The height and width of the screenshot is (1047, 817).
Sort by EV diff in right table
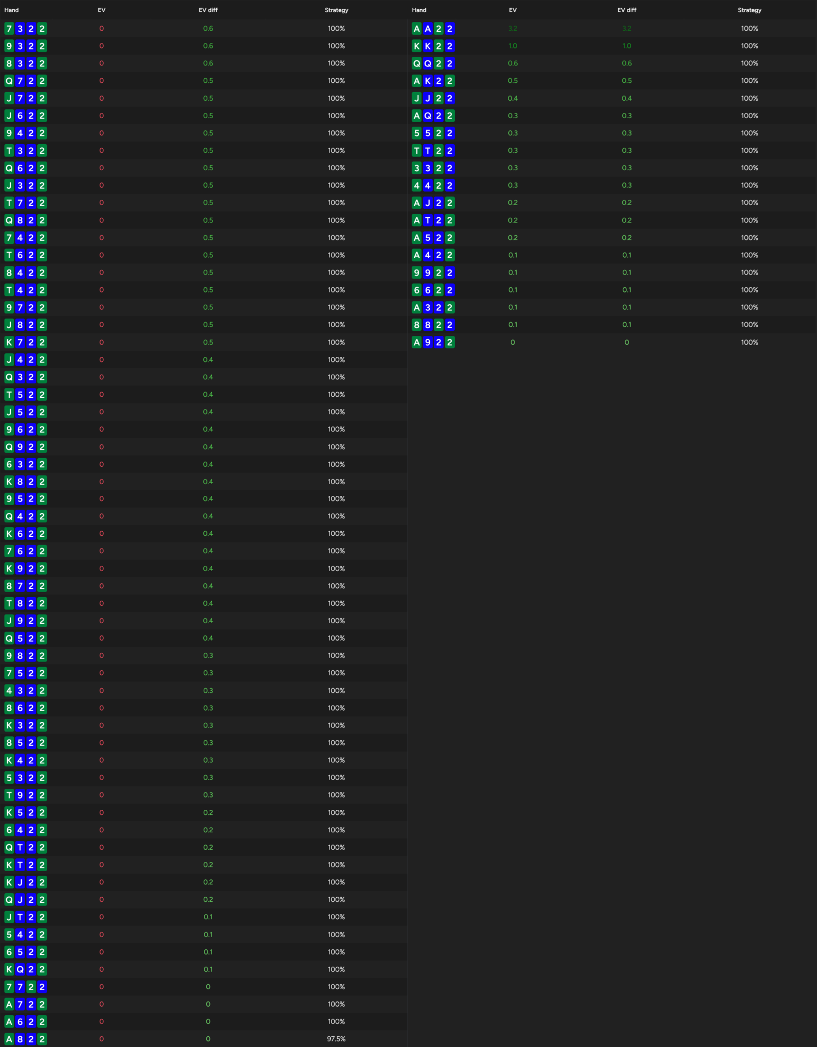626,10
